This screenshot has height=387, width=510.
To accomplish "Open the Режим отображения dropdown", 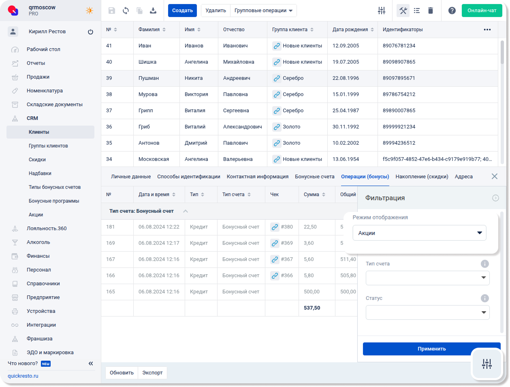I will click(419, 233).
